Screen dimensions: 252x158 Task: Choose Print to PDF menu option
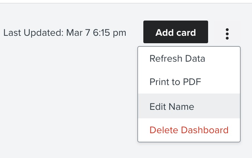(x=175, y=82)
